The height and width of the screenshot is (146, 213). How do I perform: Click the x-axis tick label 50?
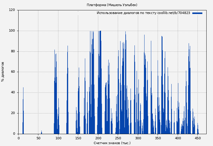click(x=38, y=138)
